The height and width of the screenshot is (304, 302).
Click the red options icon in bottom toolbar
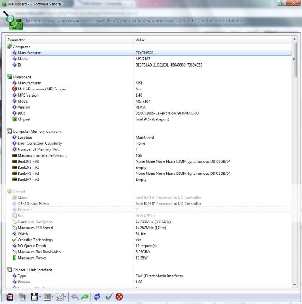pos(10,297)
